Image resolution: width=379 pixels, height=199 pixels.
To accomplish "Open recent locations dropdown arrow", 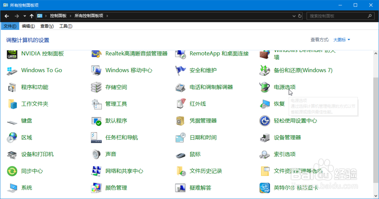I will [25, 16].
